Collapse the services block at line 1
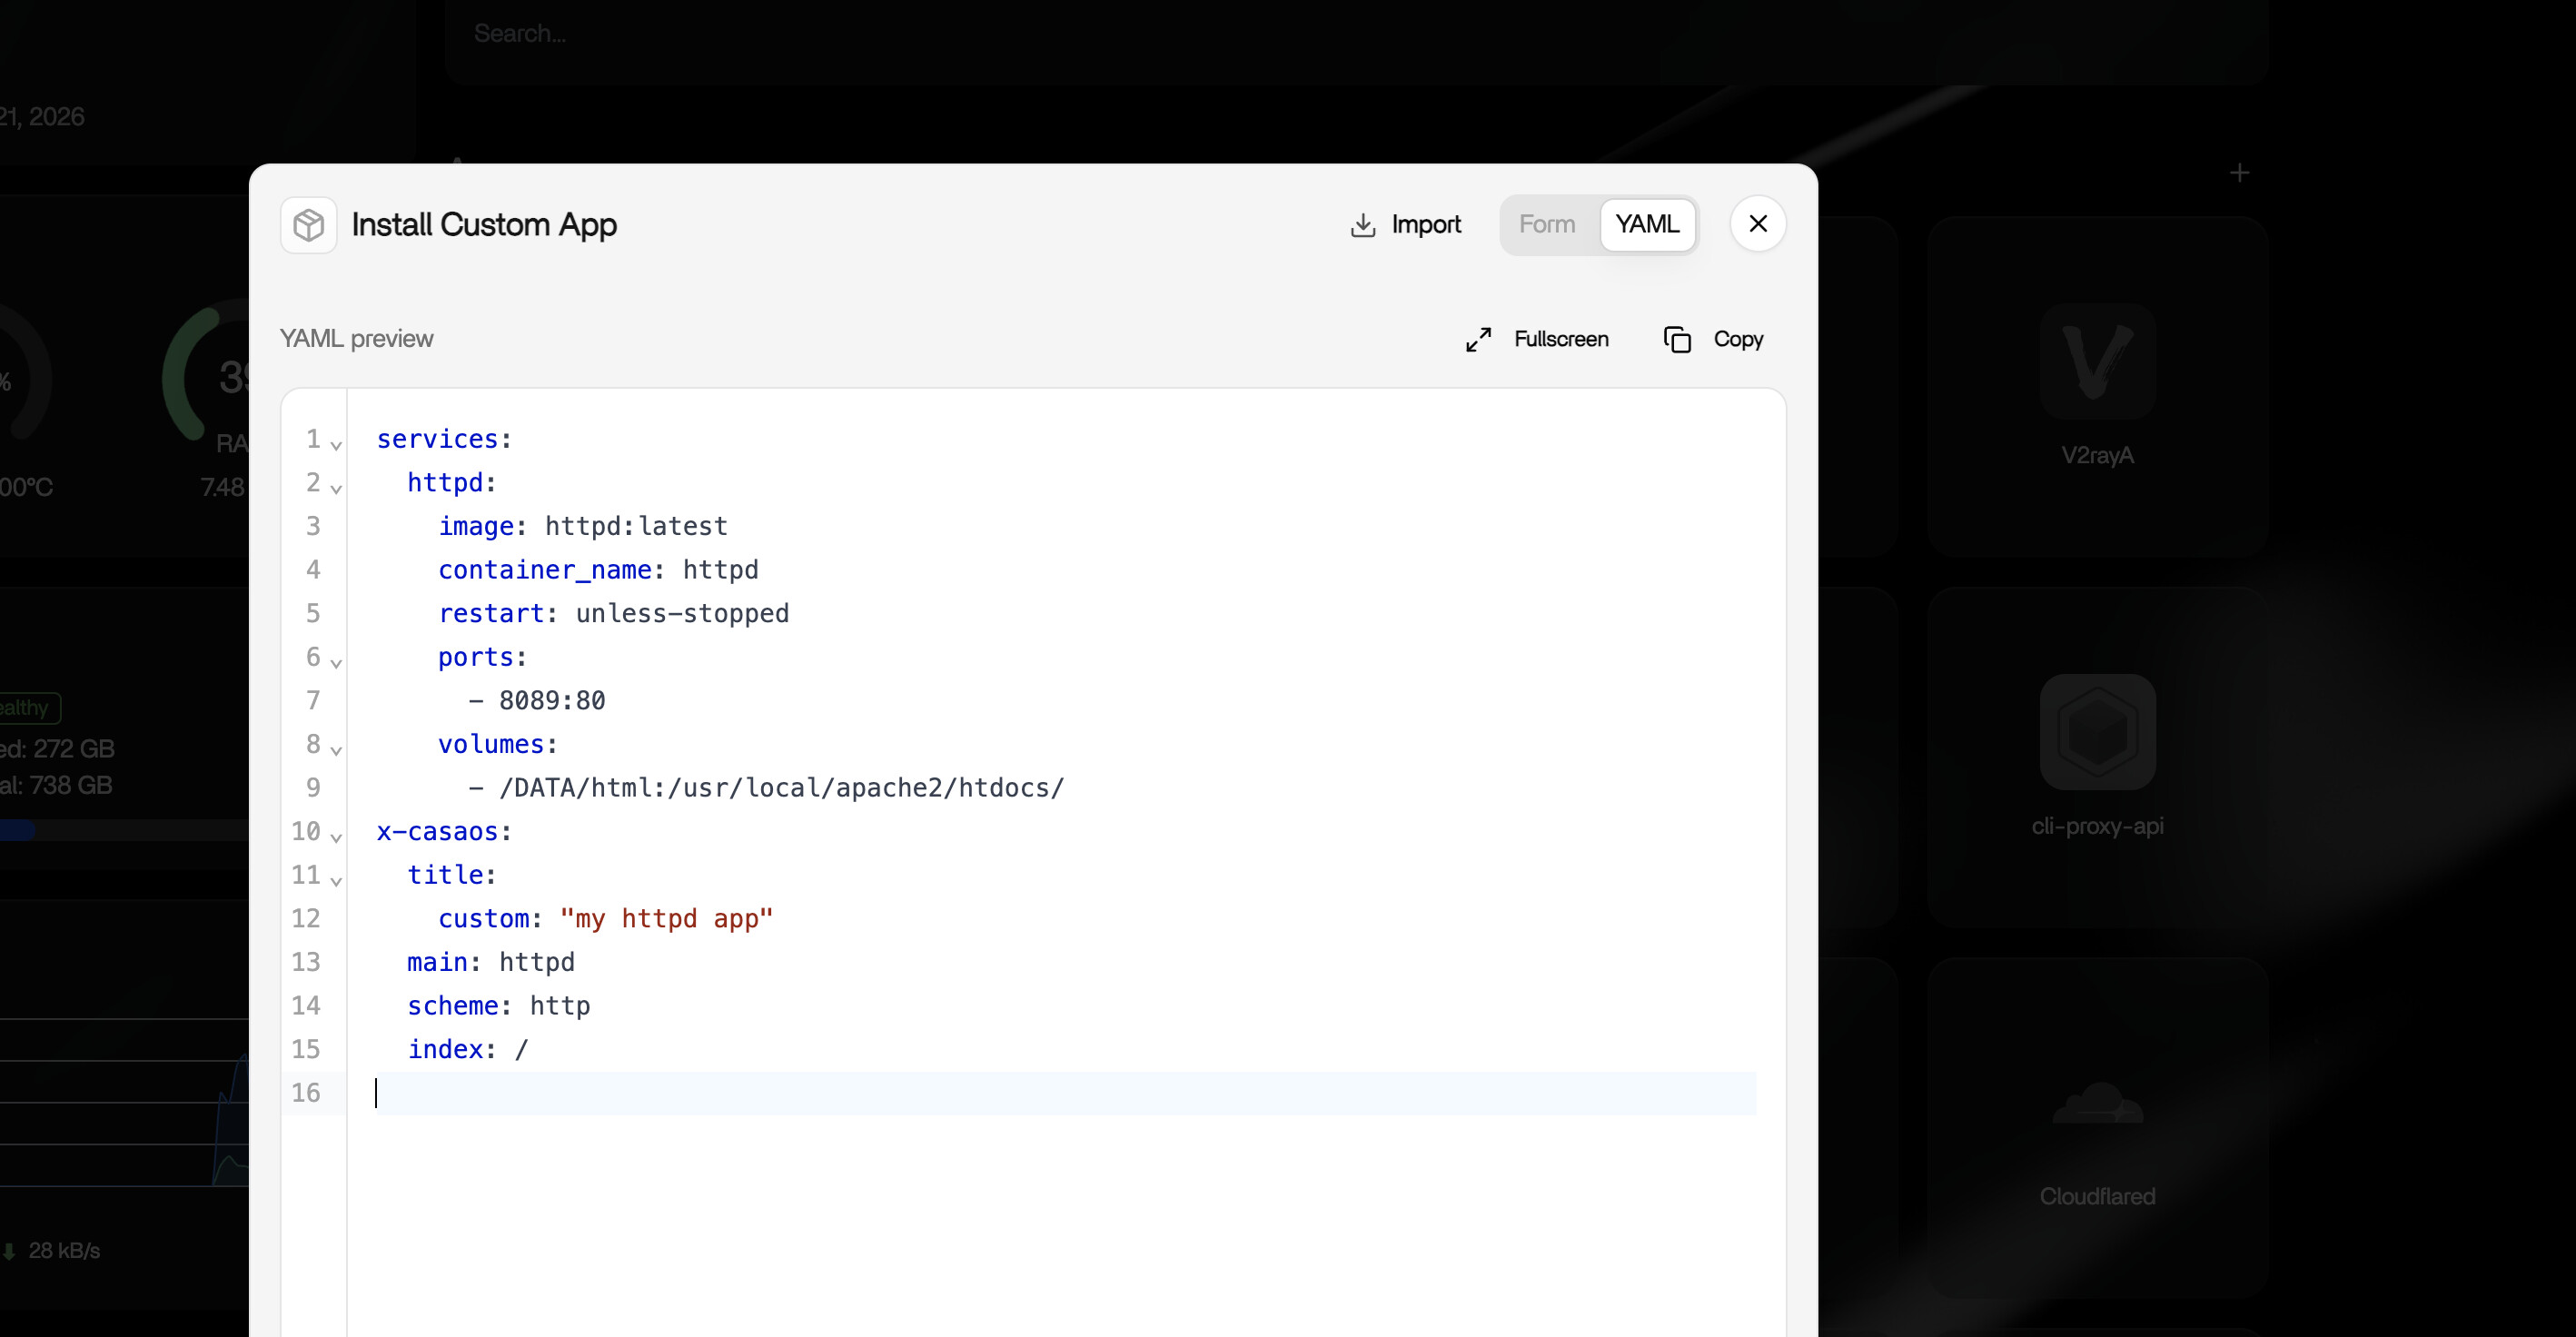Screen dimensions: 2576x1337 336,445
